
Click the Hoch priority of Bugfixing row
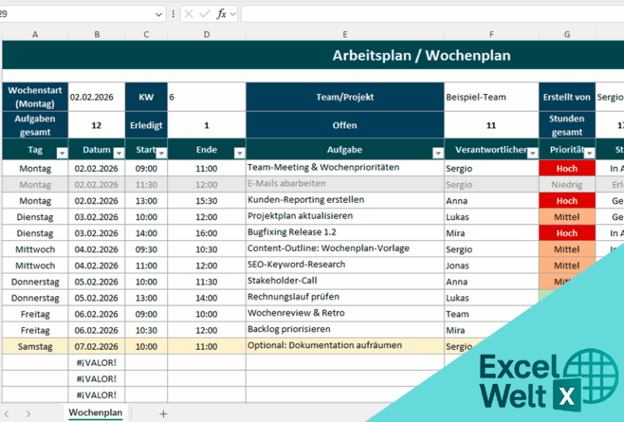[x=567, y=233]
